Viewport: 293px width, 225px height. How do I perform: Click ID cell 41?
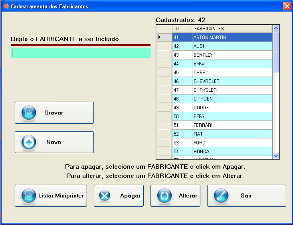coord(182,37)
